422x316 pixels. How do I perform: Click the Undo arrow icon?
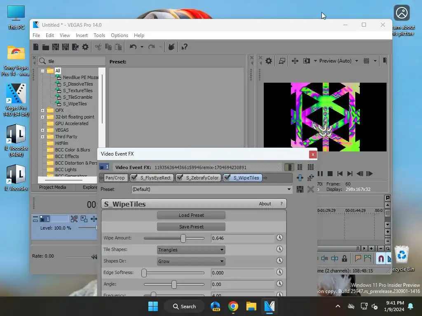[133, 47]
